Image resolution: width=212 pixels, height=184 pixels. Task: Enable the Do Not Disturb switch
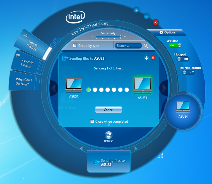click(x=188, y=72)
